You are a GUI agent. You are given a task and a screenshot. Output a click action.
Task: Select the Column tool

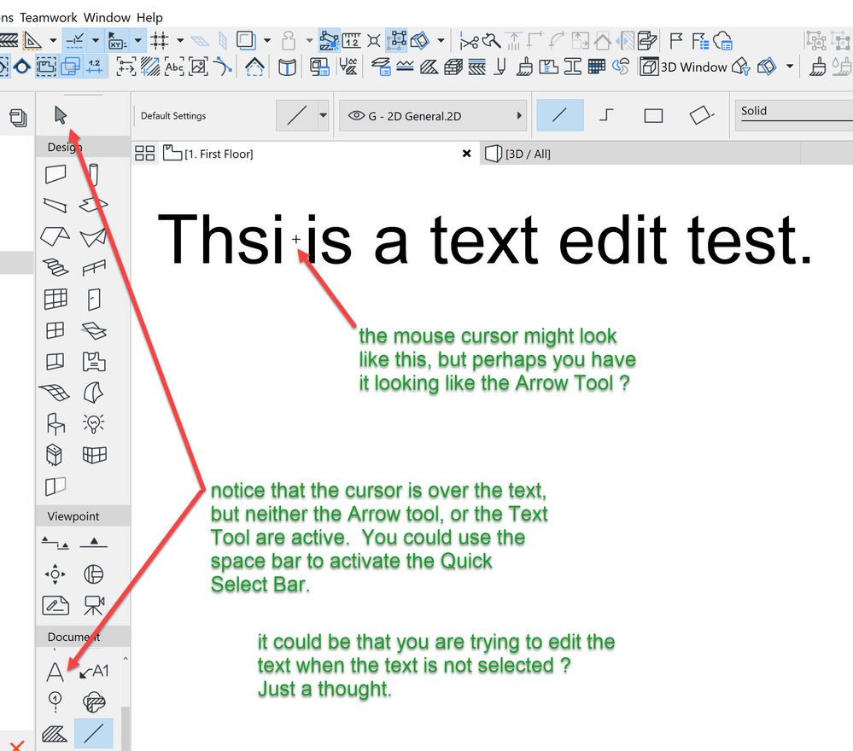[94, 175]
